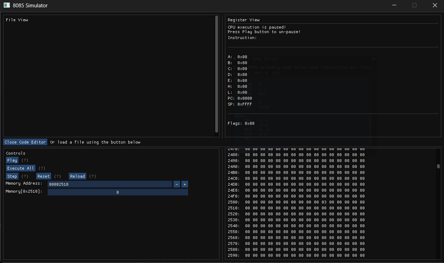The width and height of the screenshot is (444, 263).
Task: Click the H register value row
Action: click(237, 86)
